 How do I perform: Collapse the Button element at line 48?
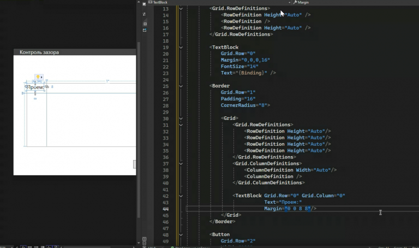tap(180, 234)
